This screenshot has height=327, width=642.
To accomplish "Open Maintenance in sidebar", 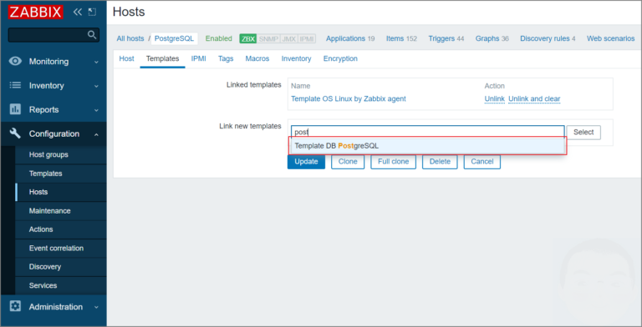I will [x=60, y=210].
